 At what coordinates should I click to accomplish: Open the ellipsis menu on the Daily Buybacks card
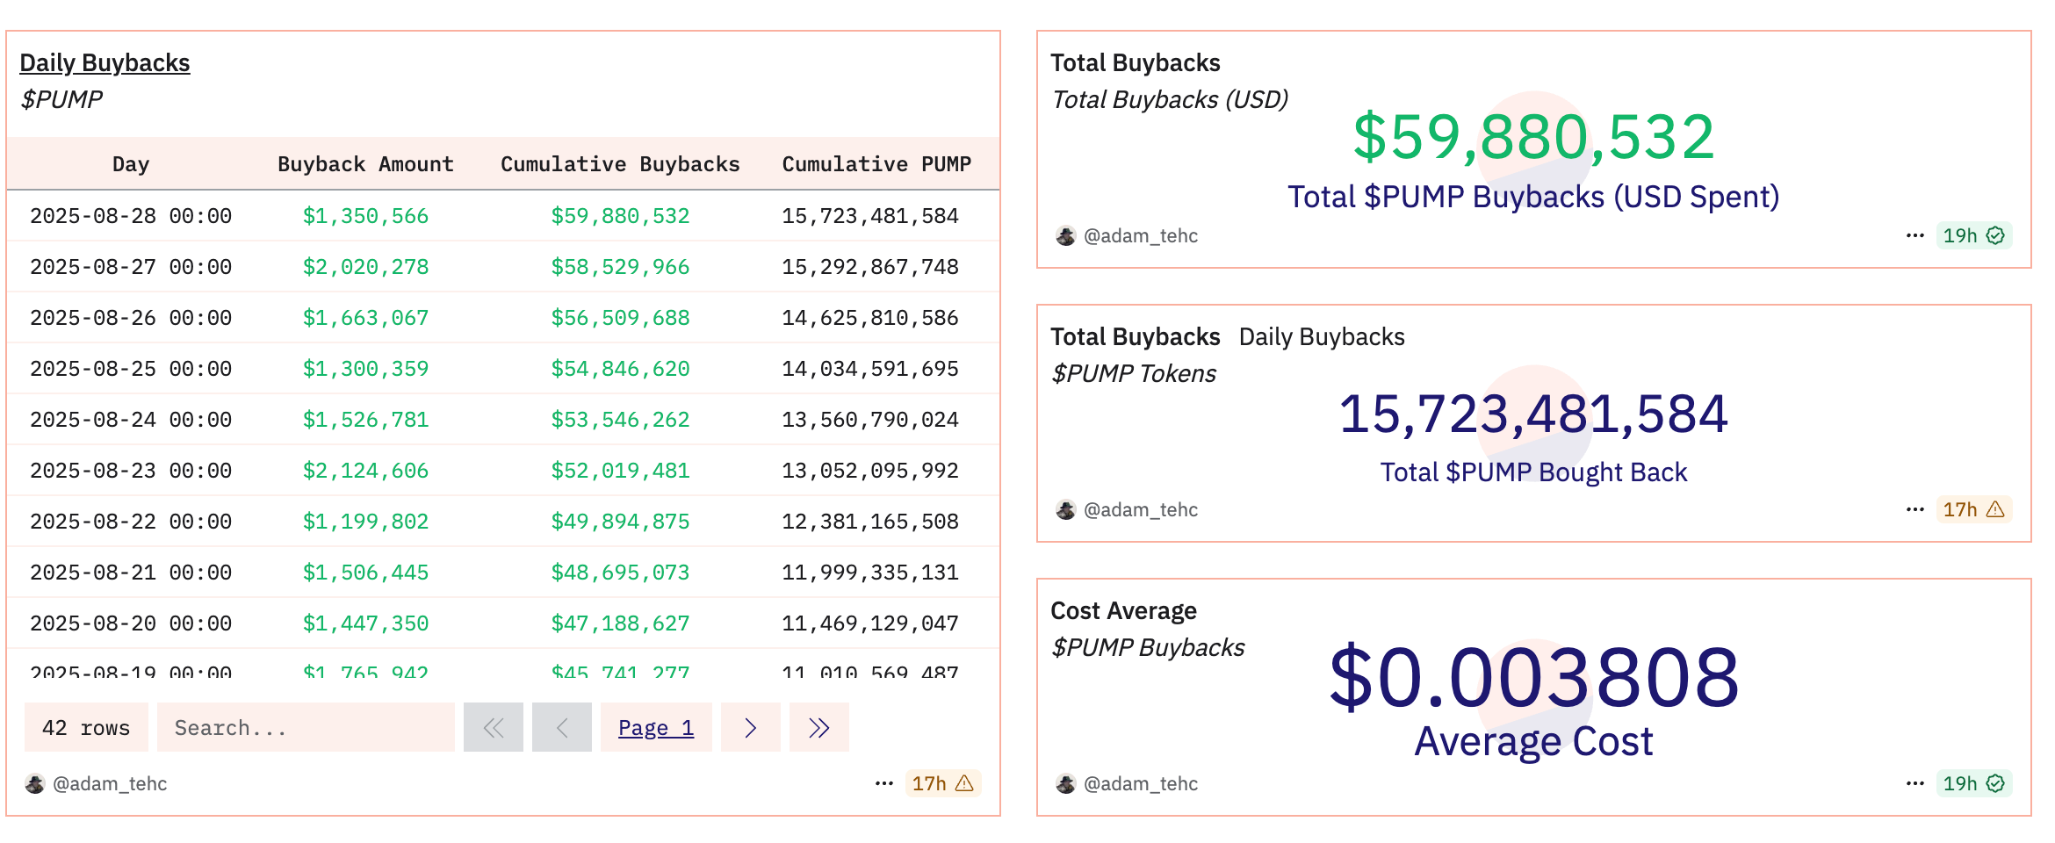(x=883, y=783)
